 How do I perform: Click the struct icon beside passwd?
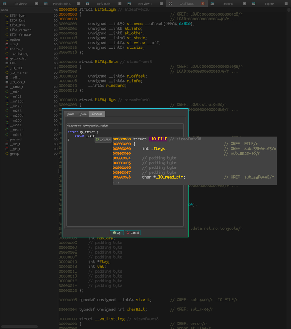coord(7,139)
